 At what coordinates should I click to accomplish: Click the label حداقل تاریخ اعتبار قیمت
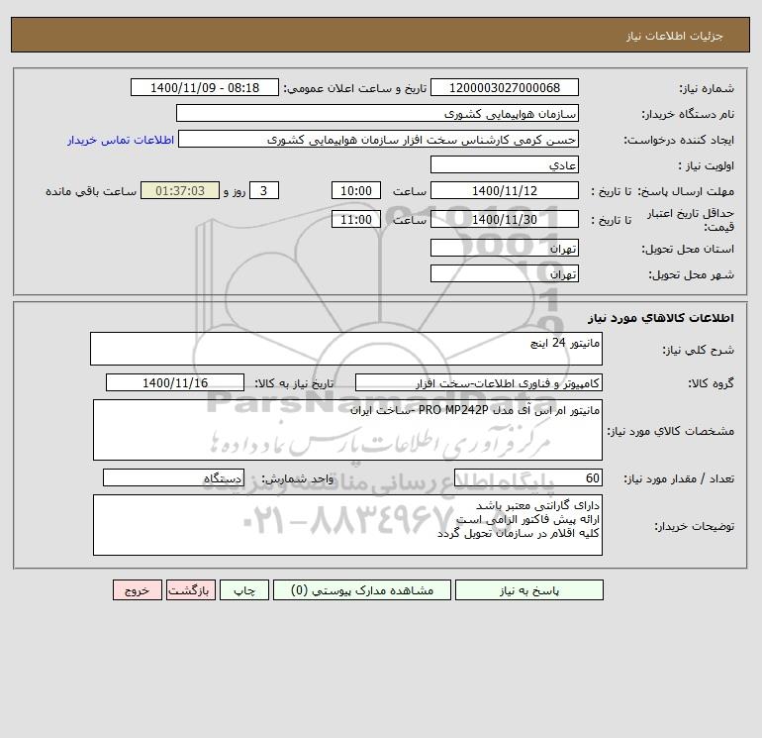click(690, 220)
